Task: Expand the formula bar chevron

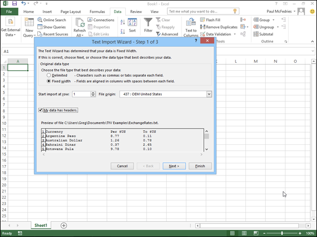Action: point(313,51)
